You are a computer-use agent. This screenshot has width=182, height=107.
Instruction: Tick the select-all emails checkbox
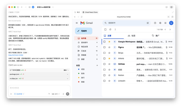(105, 30)
